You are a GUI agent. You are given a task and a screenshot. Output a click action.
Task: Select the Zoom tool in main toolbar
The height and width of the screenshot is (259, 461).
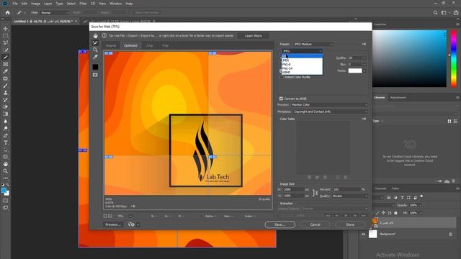coord(5,171)
